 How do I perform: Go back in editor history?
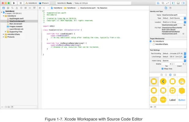(x=44, y=8)
